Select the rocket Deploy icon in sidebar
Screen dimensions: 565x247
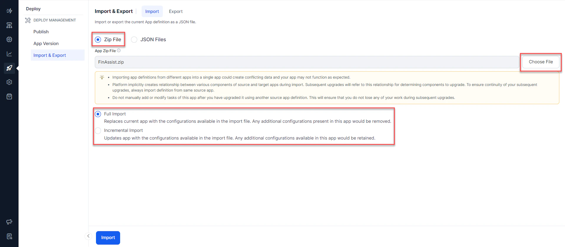click(x=9, y=68)
